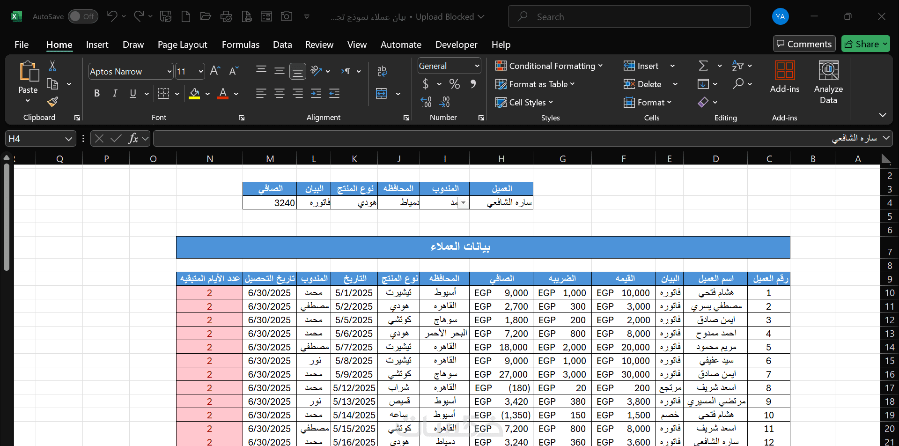Toggle Bold formatting
Image resolution: width=899 pixels, height=446 pixels.
click(x=97, y=94)
